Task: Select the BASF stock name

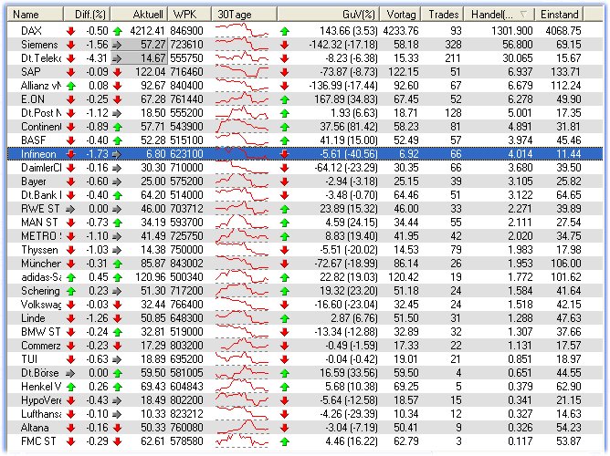Action: [x=34, y=140]
